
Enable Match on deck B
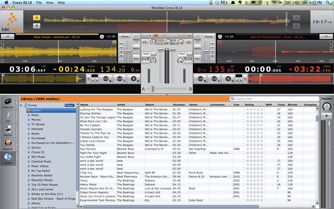click(197, 48)
